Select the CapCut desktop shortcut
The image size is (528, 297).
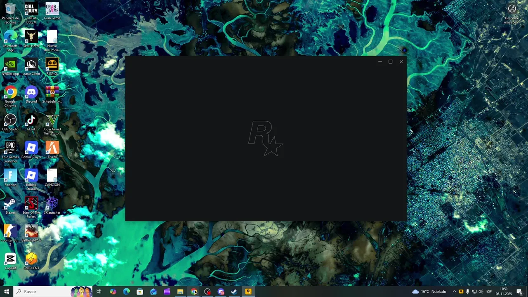click(10, 261)
